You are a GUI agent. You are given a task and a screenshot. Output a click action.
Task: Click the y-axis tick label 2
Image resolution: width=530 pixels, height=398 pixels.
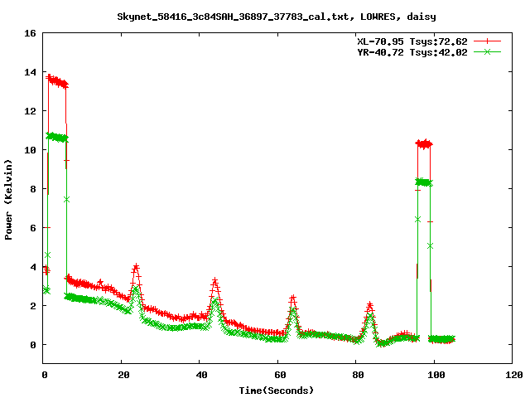click(33, 306)
